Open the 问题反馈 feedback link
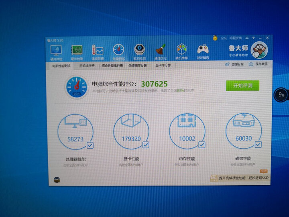The width and height of the screenshot is (289, 217). [x=236, y=38]
